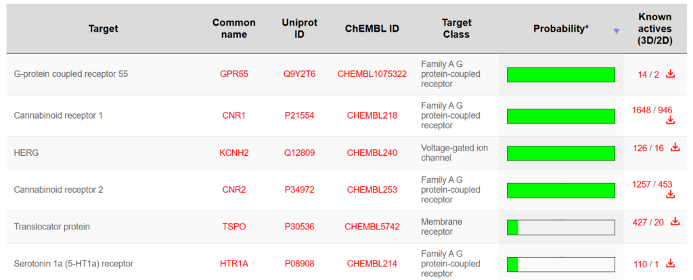Download HERG known actives file
The width and height of the screenshot is (693, 280).
click(x=675, y=148)
